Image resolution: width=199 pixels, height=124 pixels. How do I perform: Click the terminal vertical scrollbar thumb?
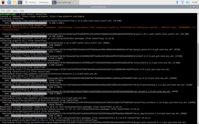tap(198, 65)
